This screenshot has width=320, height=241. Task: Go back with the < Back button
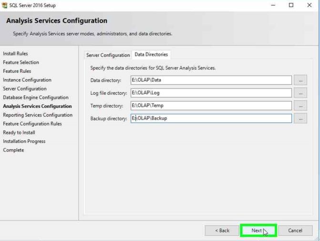[222, 231]
